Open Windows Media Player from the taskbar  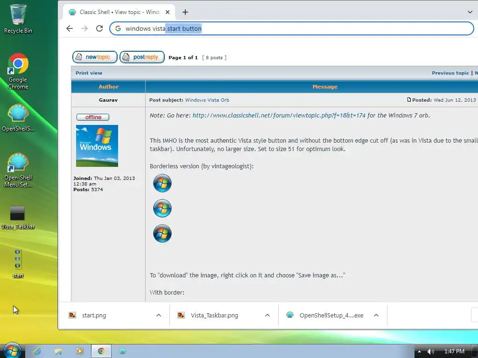click(x=79, y=351)
